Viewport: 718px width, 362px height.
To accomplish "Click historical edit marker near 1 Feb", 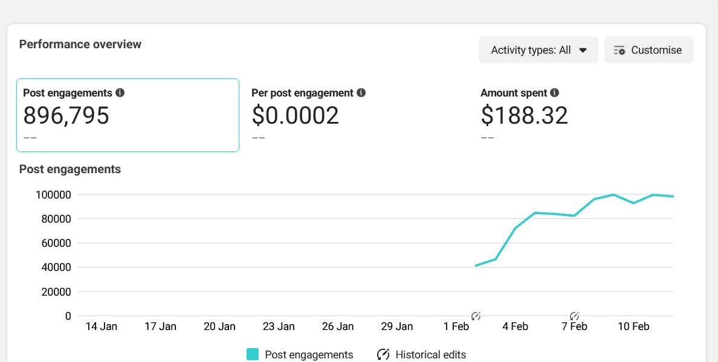I will (476, 316).
